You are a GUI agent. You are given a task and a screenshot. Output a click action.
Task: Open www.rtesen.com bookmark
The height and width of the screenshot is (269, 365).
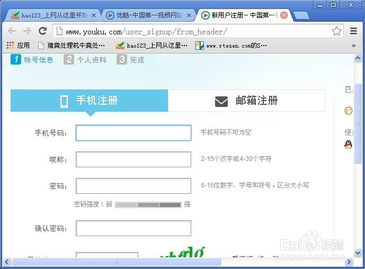[x=231, y=46]
